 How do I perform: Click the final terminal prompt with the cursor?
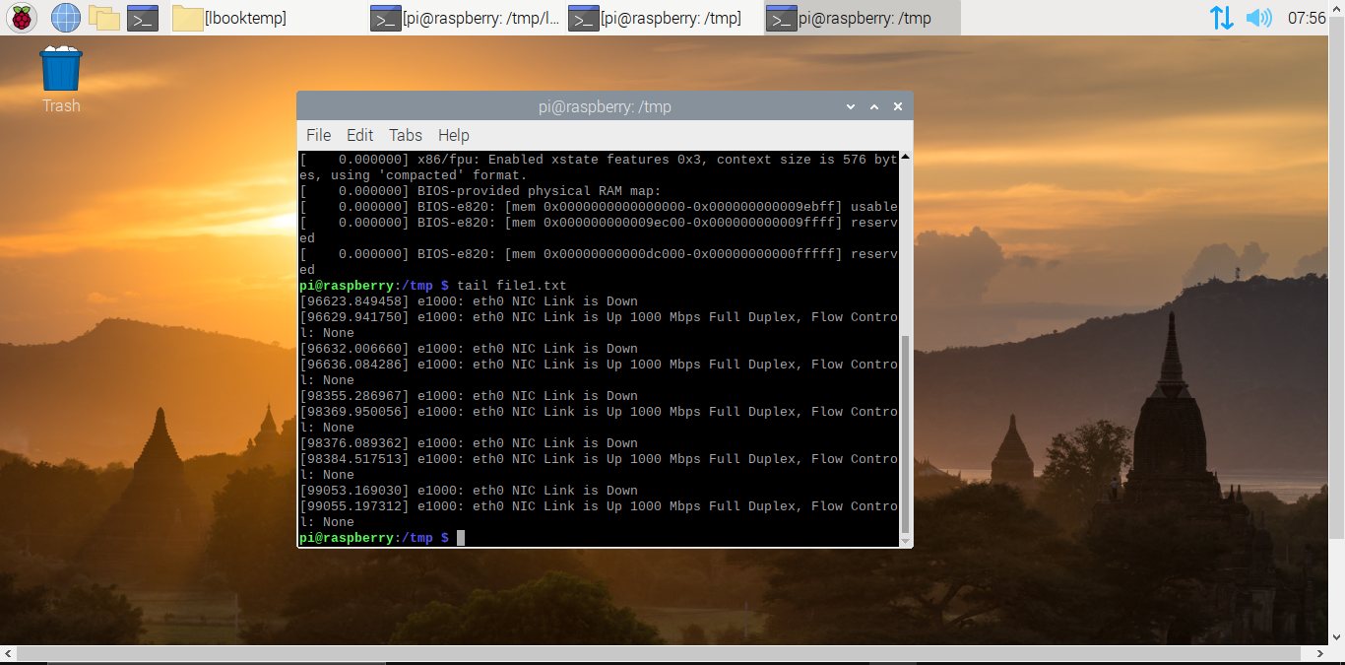(x=382, y=538)
